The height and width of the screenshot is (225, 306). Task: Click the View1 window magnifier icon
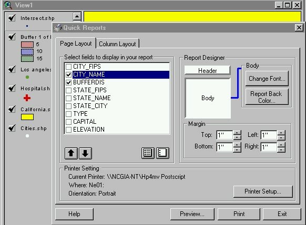(x=8, y=5)
